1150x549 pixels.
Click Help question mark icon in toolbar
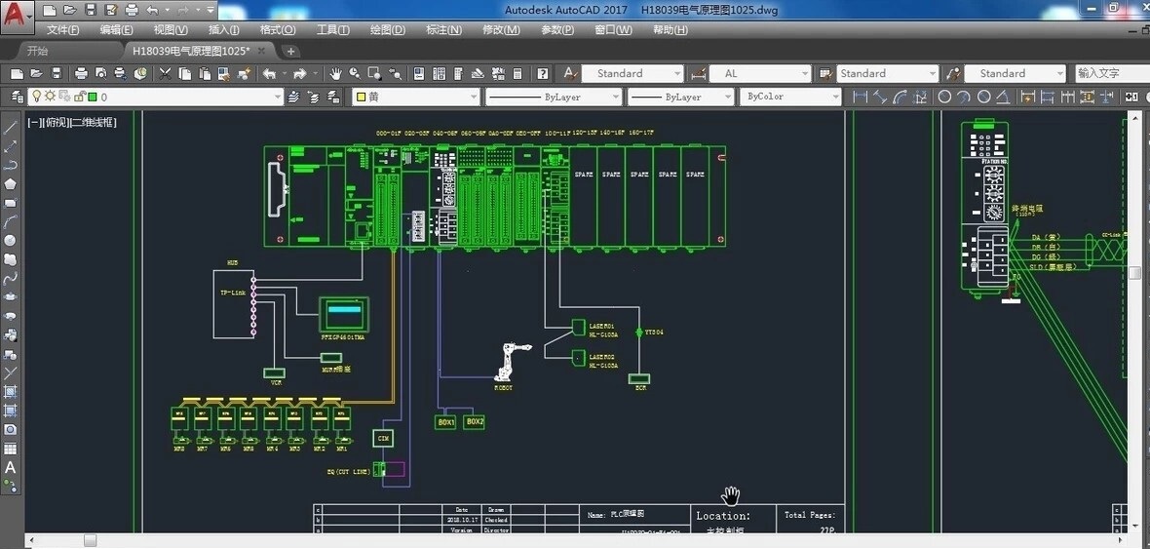542,73
